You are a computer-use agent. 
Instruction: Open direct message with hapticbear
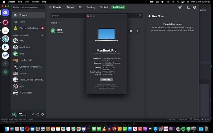point(28,47)
